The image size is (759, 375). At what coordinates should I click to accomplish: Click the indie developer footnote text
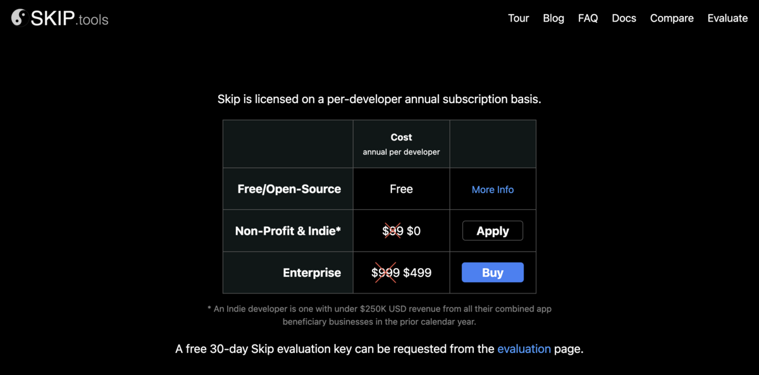tap(379, 314)
